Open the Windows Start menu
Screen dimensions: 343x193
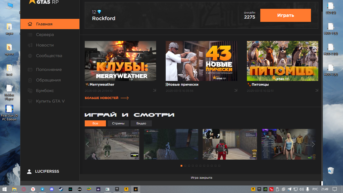[x=5, y=189]
